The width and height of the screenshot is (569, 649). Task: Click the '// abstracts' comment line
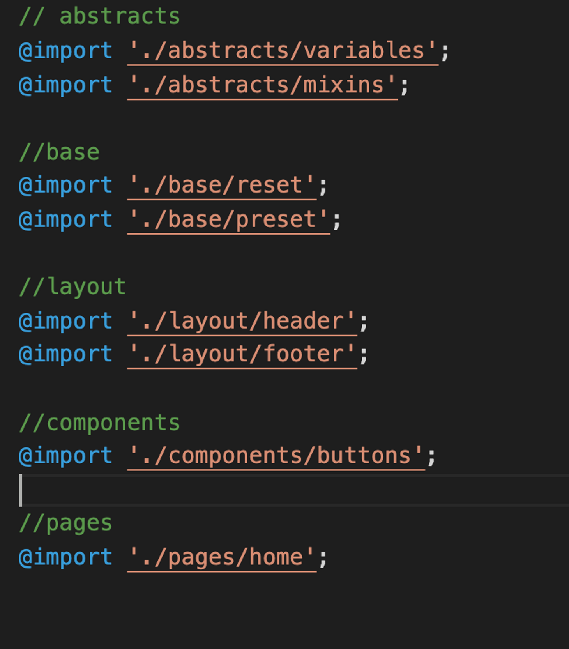pos(99,16)
